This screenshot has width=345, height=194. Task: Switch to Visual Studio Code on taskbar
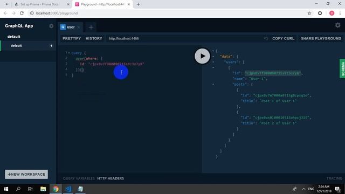68,189
